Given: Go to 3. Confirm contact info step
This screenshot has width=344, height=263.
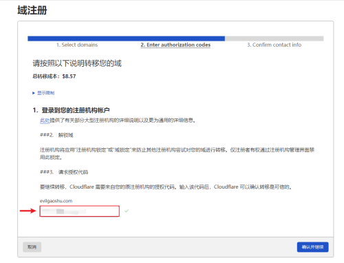Looking at the screenshot, I should (274, 45).
